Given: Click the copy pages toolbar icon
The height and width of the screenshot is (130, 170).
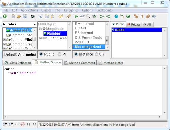Looking at the screenshot, I should point(47,16).
